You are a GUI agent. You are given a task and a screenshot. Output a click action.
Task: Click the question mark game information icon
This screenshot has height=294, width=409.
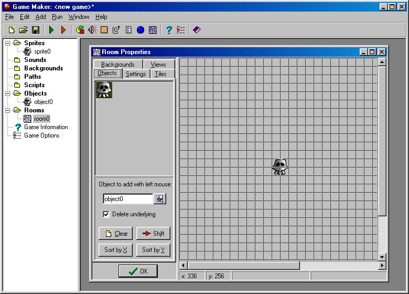tap(169, 30)
